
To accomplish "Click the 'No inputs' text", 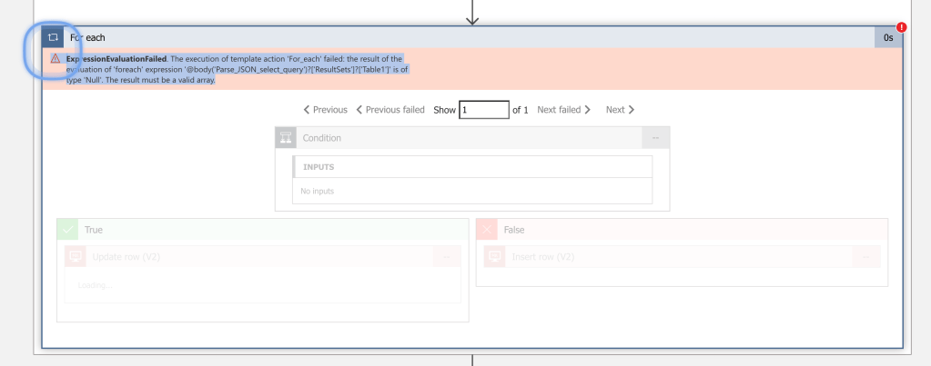I will coord(317,192).
